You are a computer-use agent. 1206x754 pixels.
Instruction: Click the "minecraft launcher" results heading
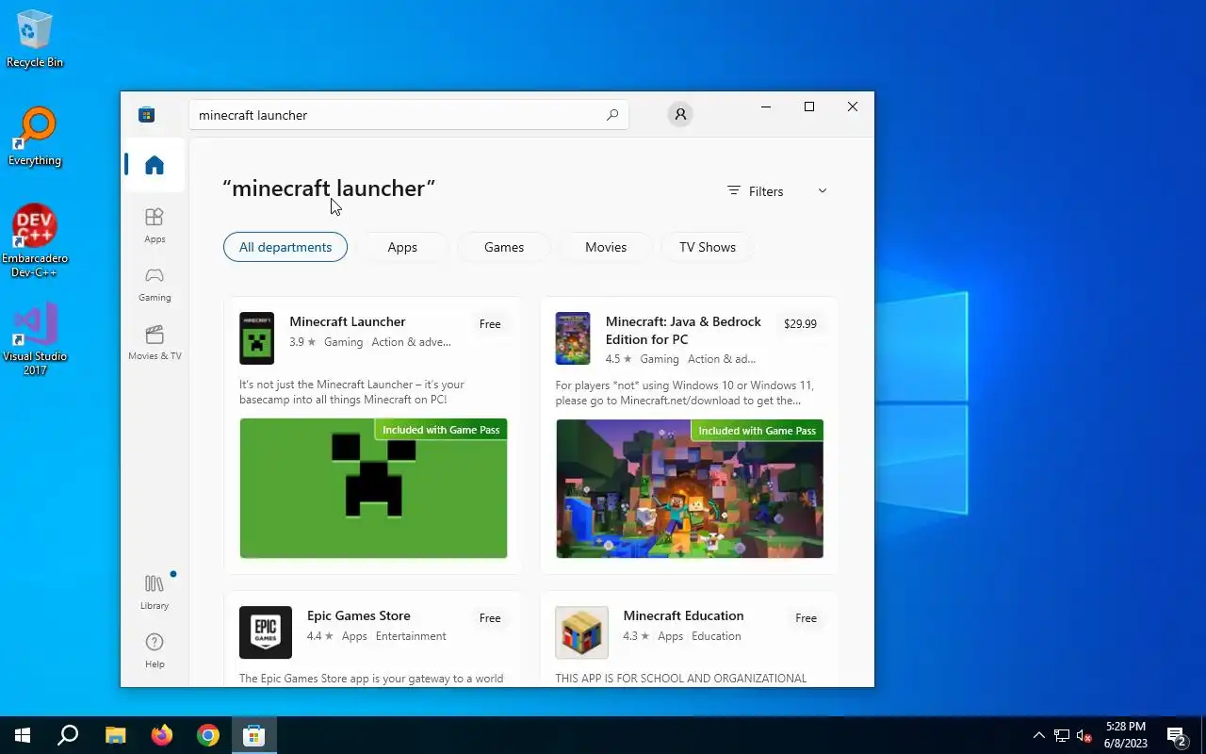pos(329,188)
